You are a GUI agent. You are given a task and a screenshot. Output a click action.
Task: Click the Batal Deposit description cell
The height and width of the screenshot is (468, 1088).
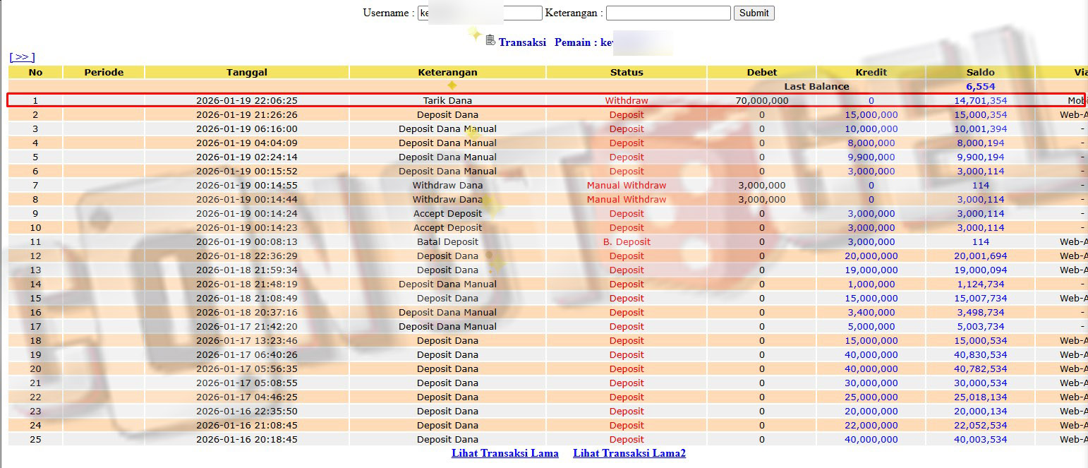click(447, 241)
